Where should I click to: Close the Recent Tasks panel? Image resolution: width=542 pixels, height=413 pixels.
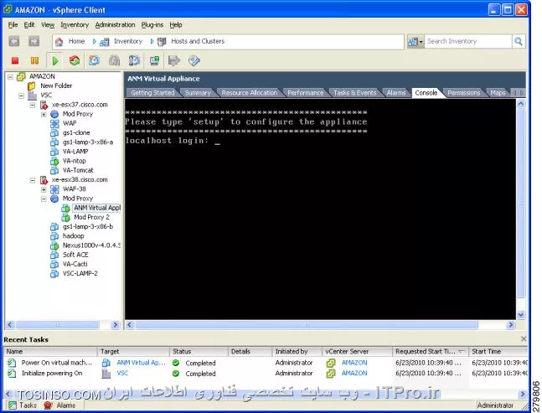pos(524,339)
